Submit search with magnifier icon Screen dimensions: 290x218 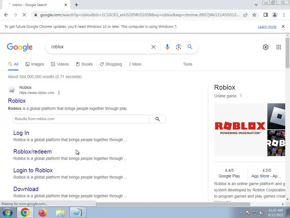click(190, 47)
